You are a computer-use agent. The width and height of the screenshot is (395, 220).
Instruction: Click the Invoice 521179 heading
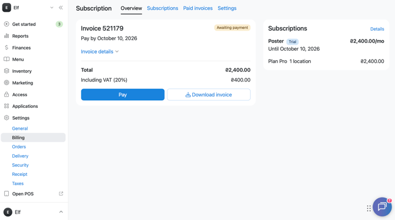tap(102, 28)
